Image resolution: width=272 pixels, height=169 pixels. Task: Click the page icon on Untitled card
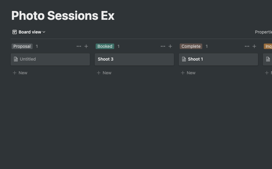click(16, 59)
